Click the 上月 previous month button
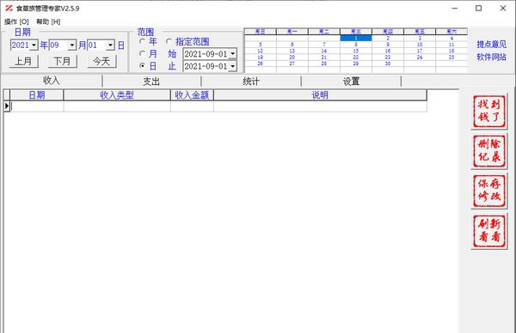The image size is (516, 333). [23, 61]
